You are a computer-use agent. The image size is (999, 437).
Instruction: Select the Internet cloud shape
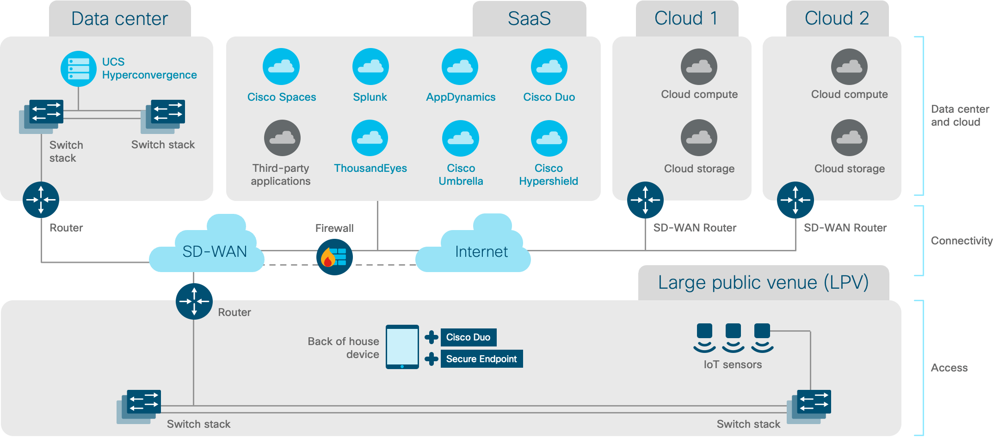click(x=473, y=243)
